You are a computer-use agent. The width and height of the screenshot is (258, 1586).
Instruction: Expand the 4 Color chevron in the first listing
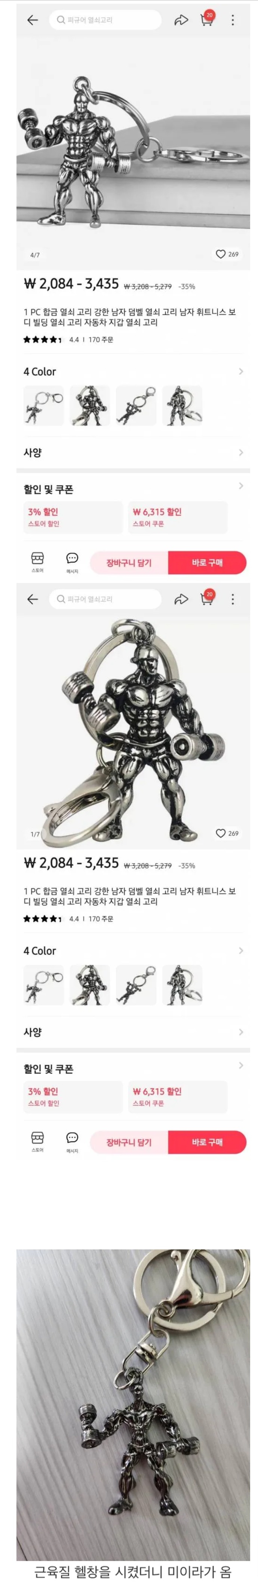coord(240,371)
